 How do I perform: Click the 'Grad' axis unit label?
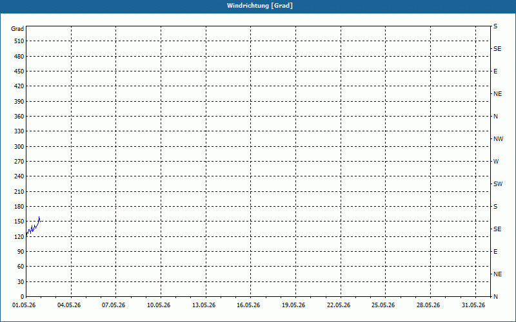17,29
